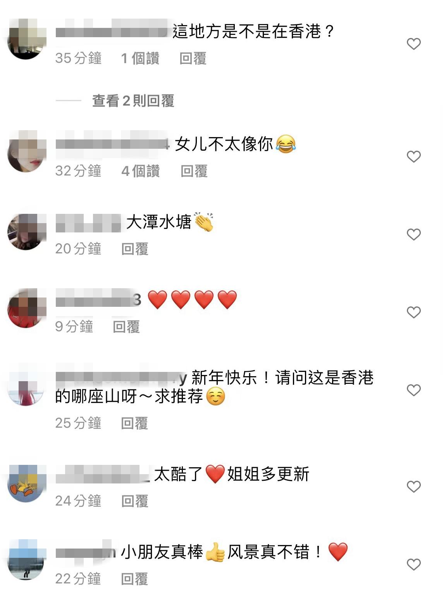Like the comment asking if place is in 香港

point(413,44)
